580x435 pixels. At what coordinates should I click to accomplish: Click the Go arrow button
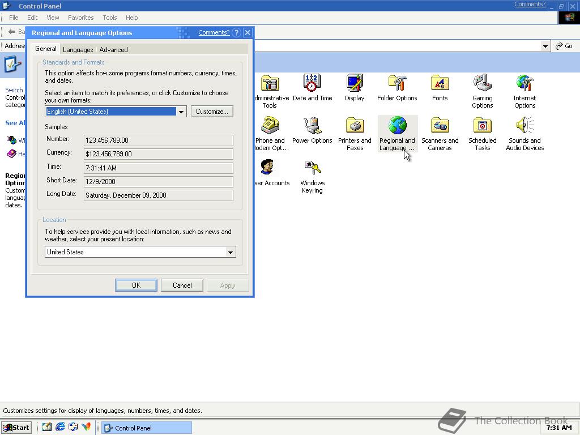coord(564,46)
